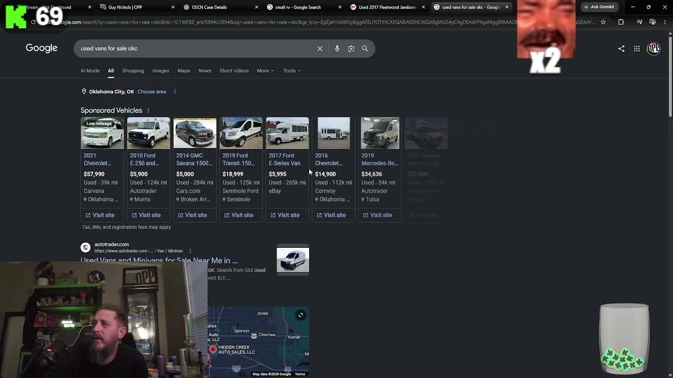Select the Shopping search tab
The width and height of the screenshot is (673, 378).
133,71
